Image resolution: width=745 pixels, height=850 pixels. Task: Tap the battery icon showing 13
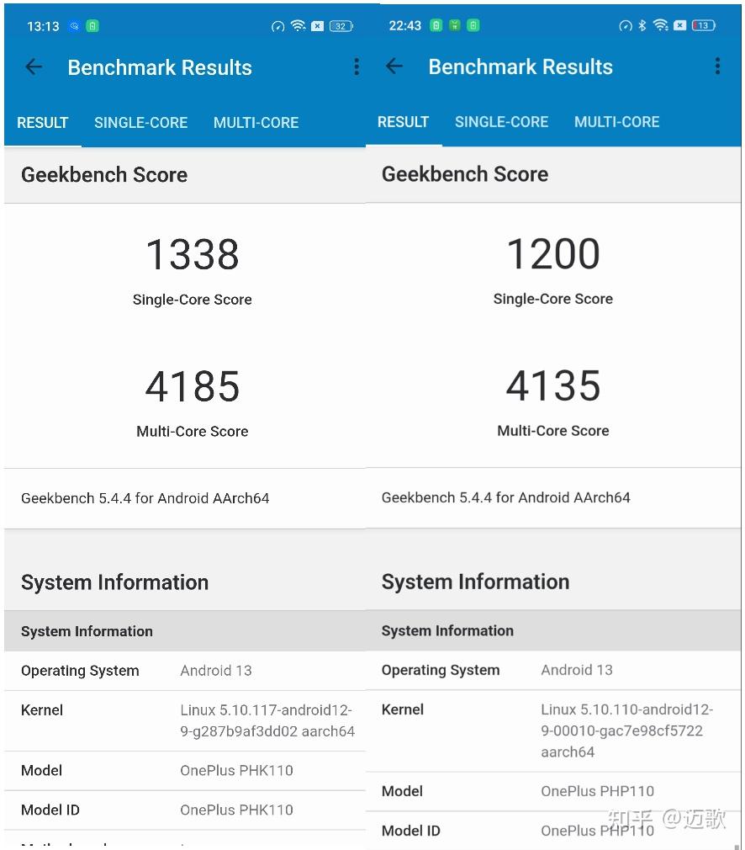click(x=703, y=25)
